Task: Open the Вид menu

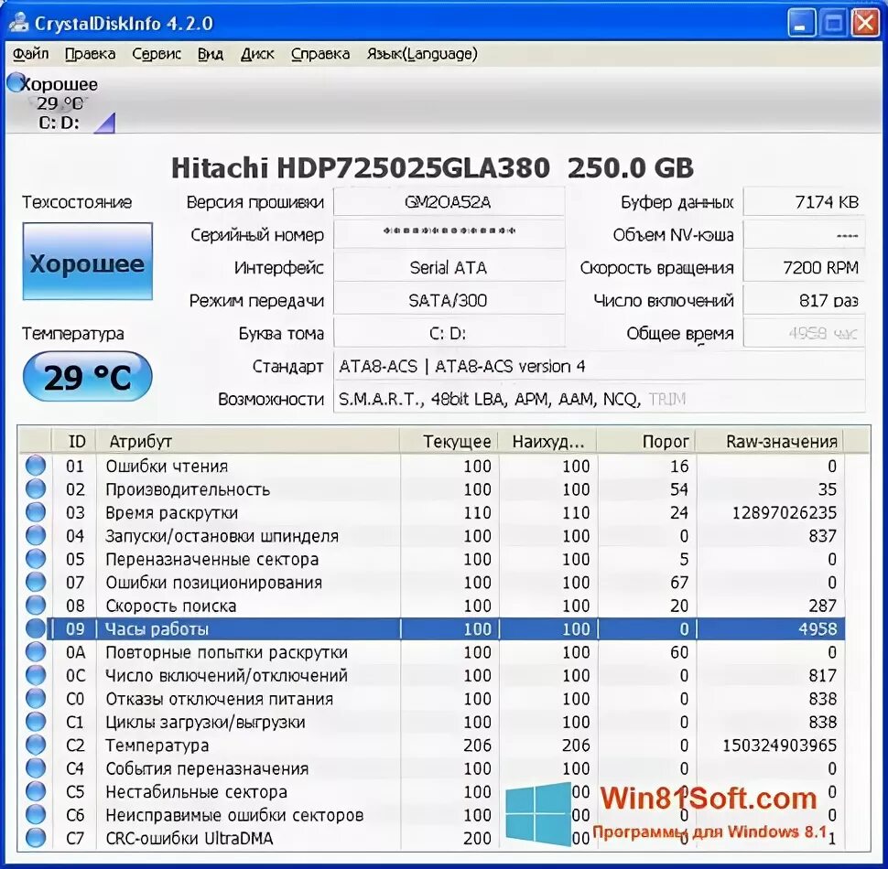Action: [x=211, y=54]
